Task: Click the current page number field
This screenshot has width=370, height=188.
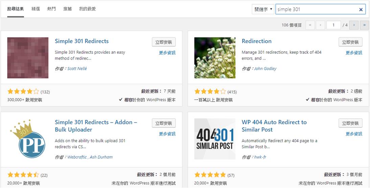Action: pyautogui.click(x=333, y=25)
